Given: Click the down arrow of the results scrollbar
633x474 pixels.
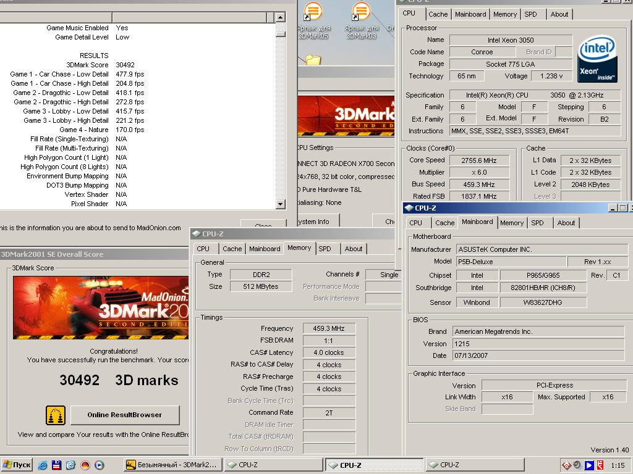Looking at the screenshot, I should (x=281, y=204).
